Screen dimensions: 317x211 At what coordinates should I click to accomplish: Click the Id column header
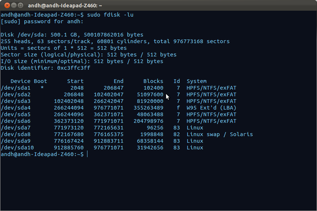click(176, 81)
